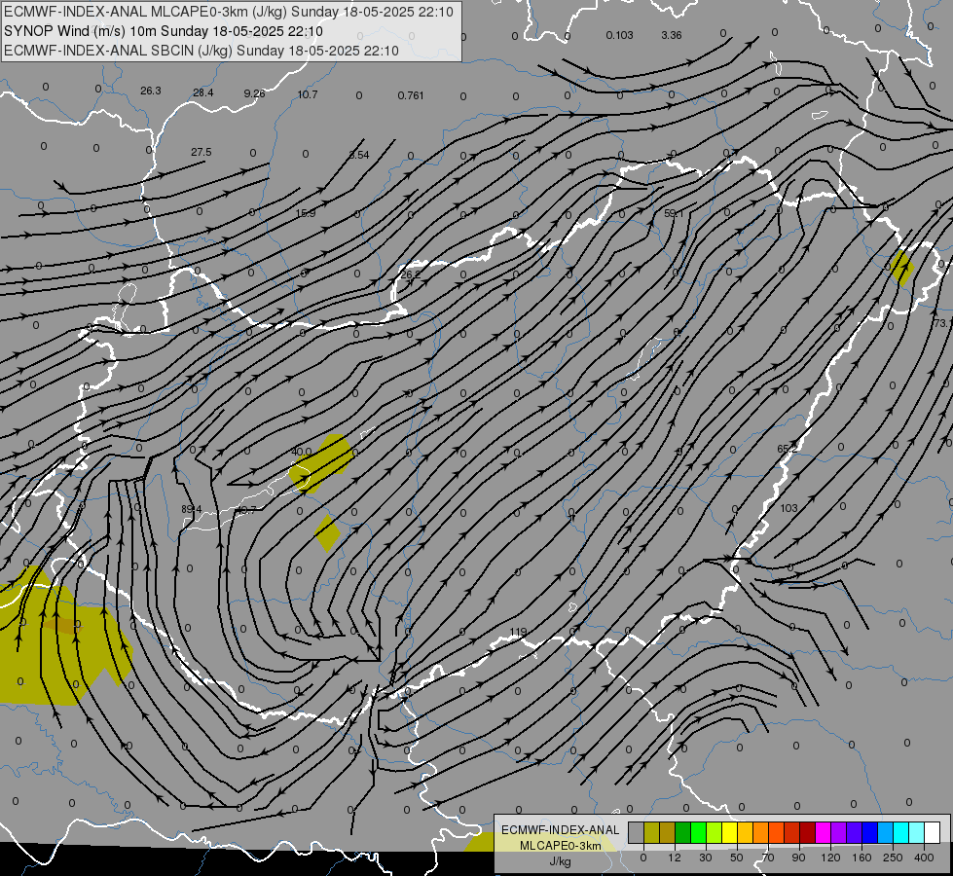Click the olive swatch in the legend
This screenshot has height=876, width=953.
pos(651,833)
